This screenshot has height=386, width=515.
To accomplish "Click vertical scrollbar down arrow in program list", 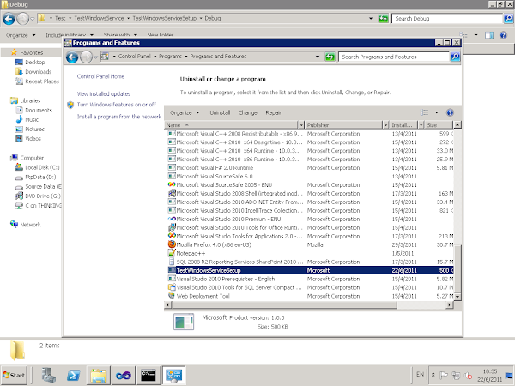I will [457, 297].
